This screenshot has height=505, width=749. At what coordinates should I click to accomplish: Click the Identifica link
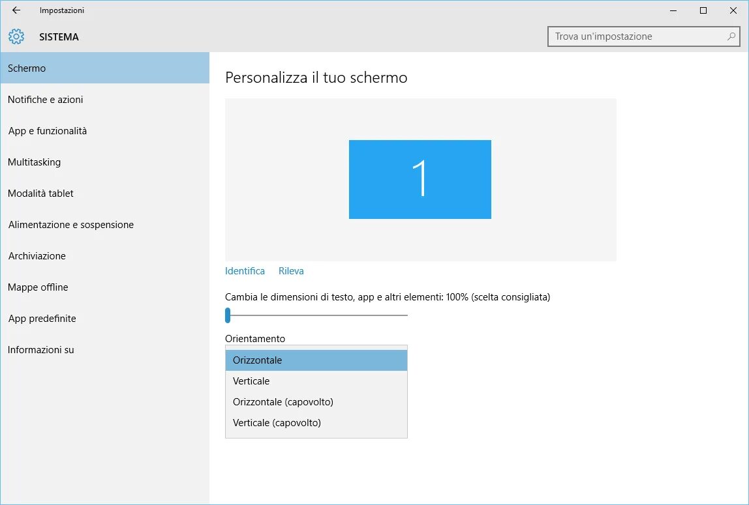click(x=245, y=271)
